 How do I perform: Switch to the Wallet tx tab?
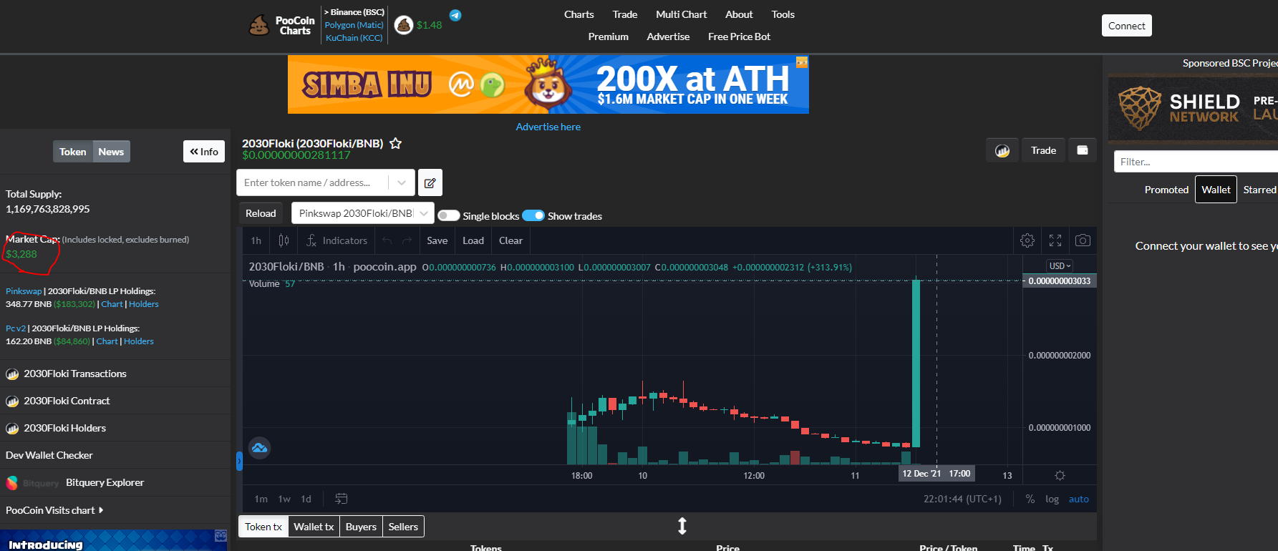coord(314,527)
